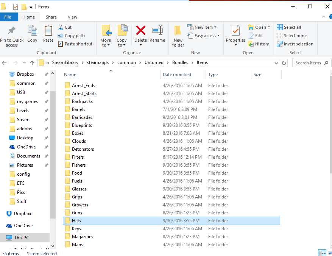Click the Copy path button
This screenshot has width=332, height=256.
tap(71, 36)
